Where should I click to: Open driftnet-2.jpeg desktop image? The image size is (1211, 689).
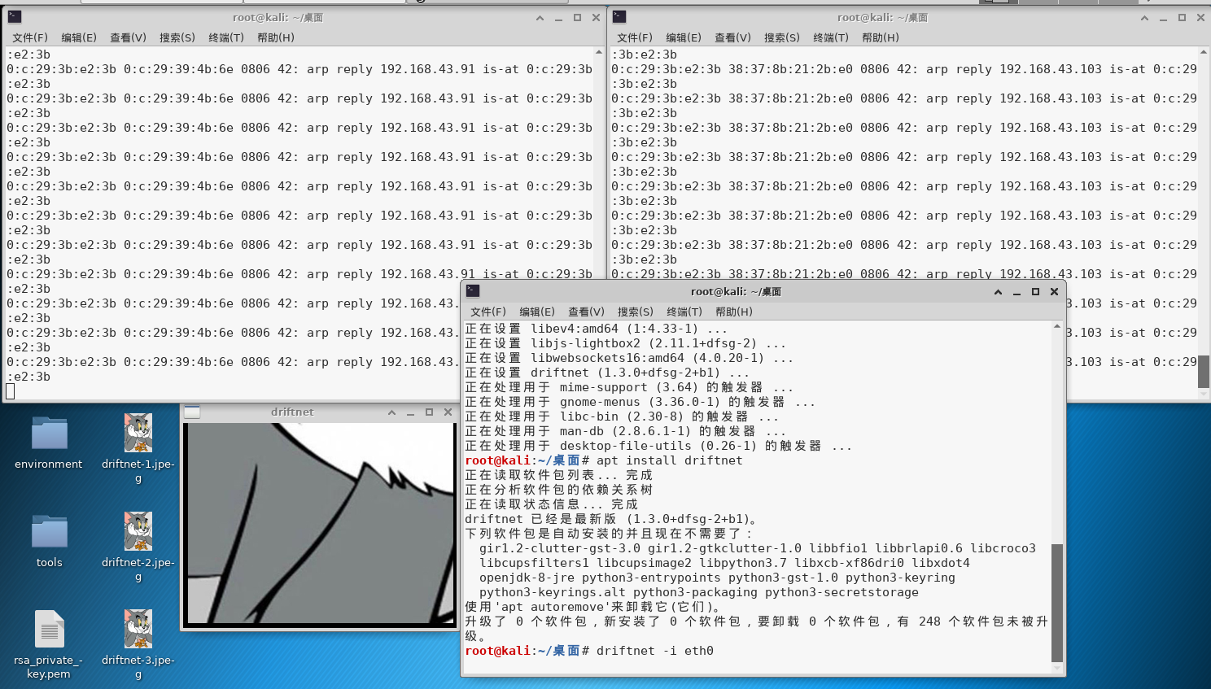pos(138,531)
